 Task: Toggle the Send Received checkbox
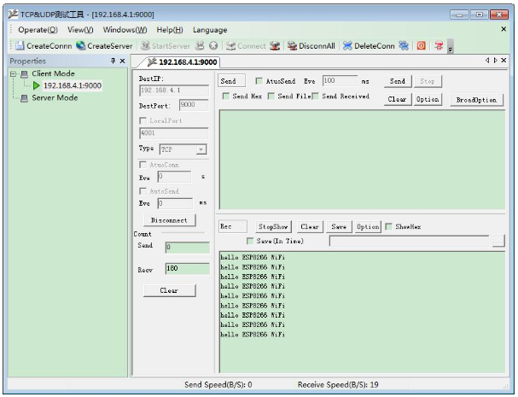316,96
